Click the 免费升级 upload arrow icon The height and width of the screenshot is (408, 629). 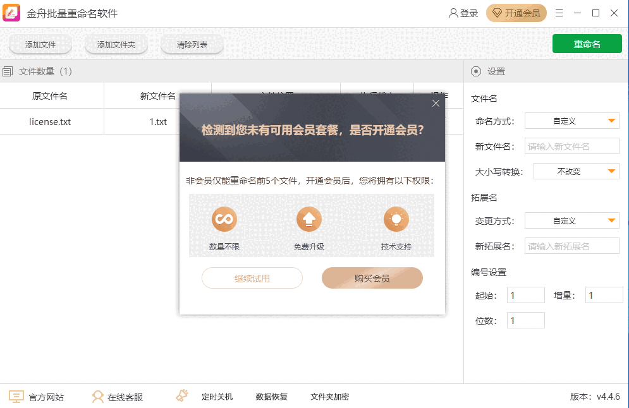point(308,219)
